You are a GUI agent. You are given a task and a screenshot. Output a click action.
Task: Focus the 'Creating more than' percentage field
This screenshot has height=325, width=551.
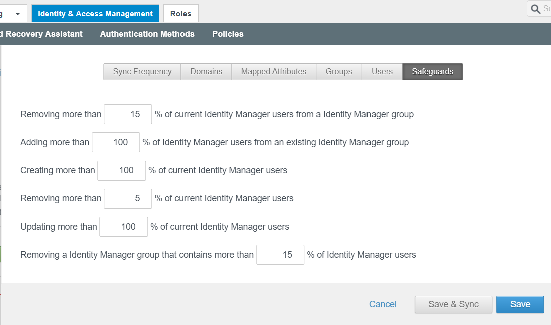[121, 170]
